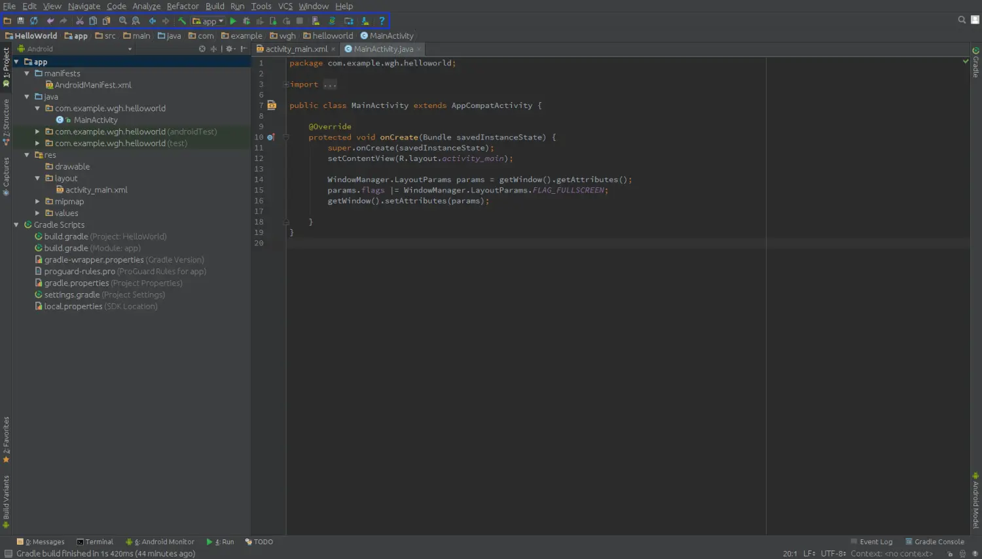Open the Android project view dropdown
982x559 pixels.
(75, 49)
